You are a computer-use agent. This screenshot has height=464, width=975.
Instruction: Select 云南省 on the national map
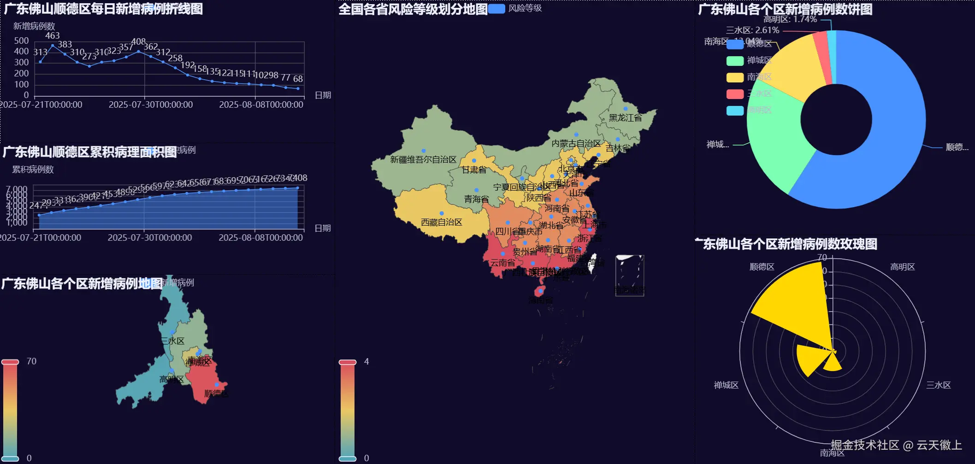[x=502, y=254]
